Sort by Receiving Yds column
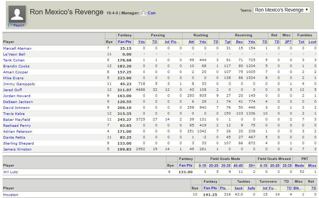 pyautogui.click(x=251, y=42)
